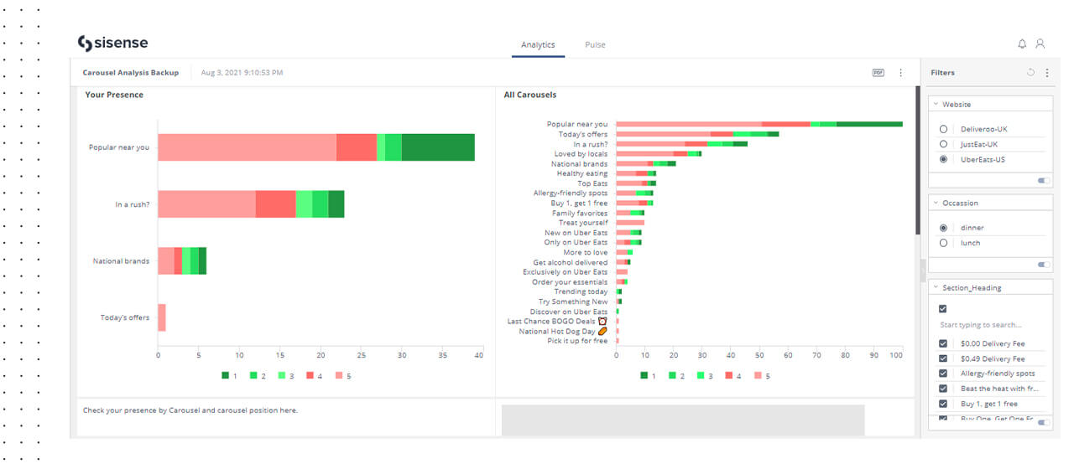The height and width of the screenshot is (469, 1074).
Task: Select lunch occasion radio button
Action: 944,243
